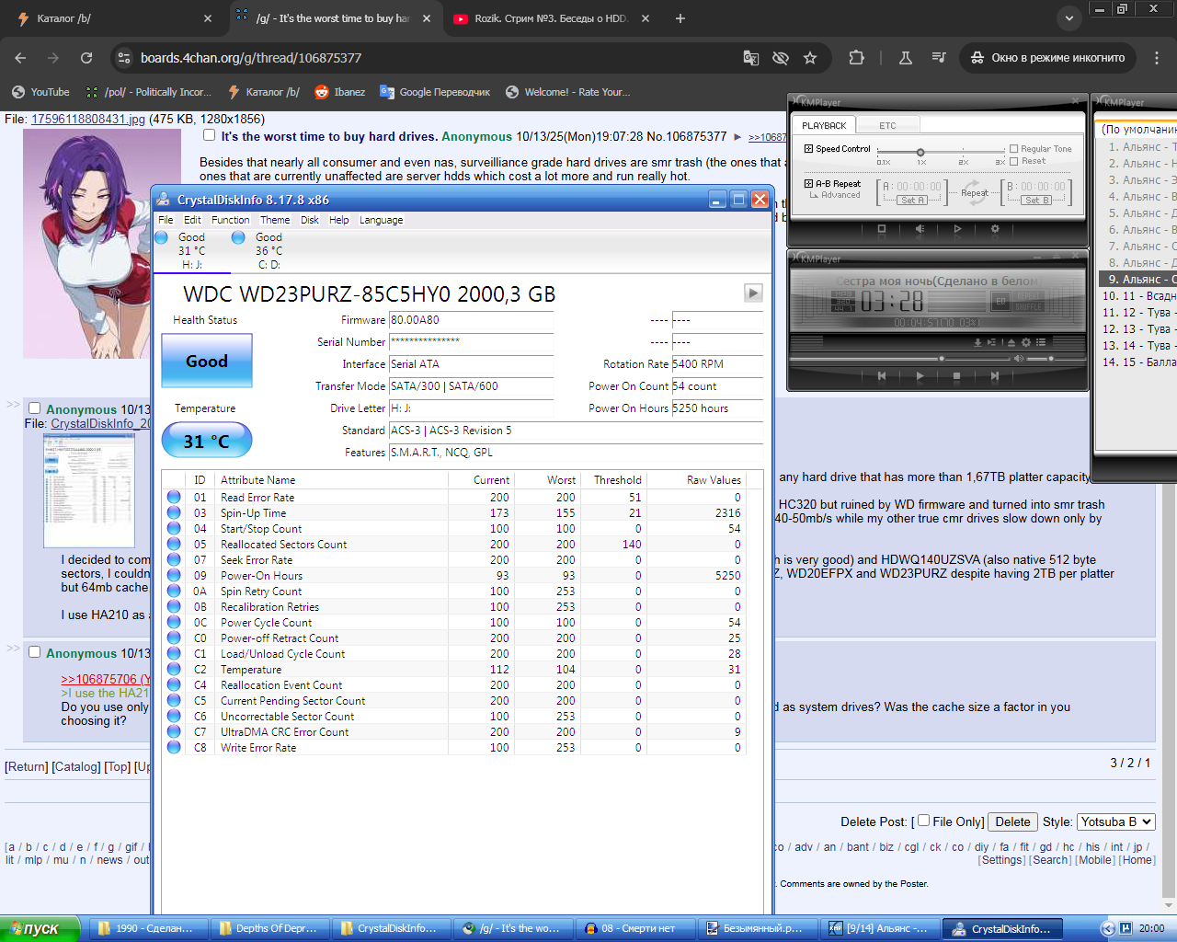1177x942 pixels.
Task: Adjust the KMPlayer volume slider
Action: (x=1052, y=359)
